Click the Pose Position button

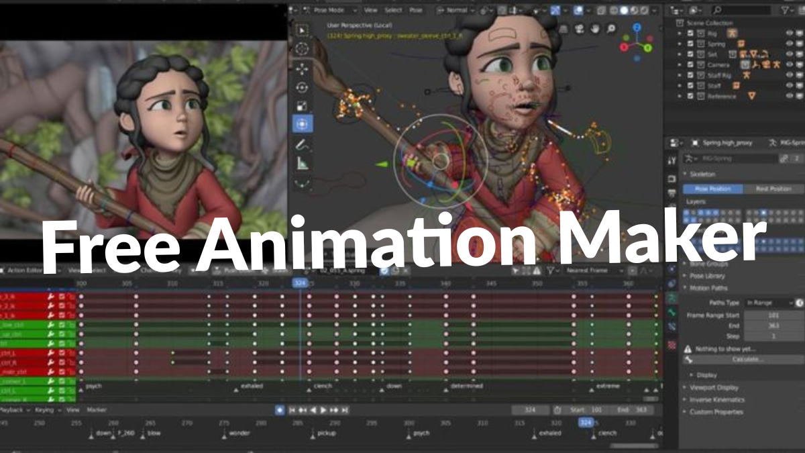714,189
